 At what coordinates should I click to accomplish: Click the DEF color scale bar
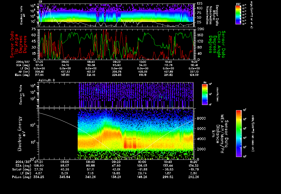click(238, 15)
